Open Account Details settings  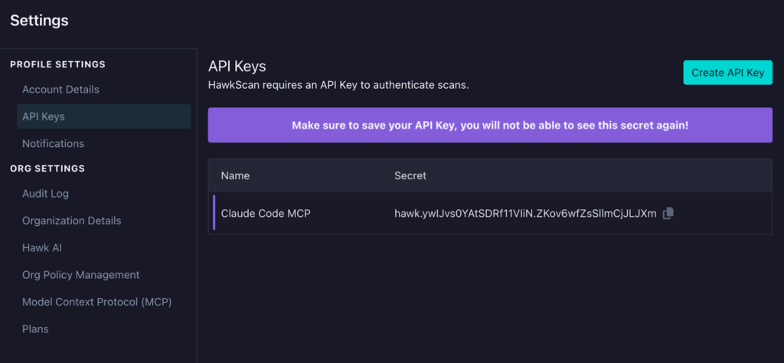(60, 90)
